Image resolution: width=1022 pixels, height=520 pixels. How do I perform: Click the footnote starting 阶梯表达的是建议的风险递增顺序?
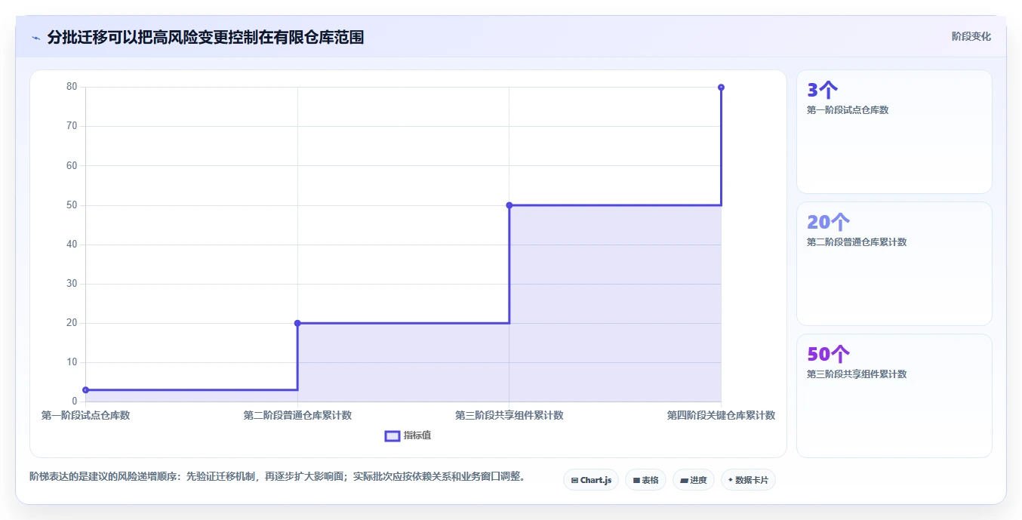pos(277,477)
